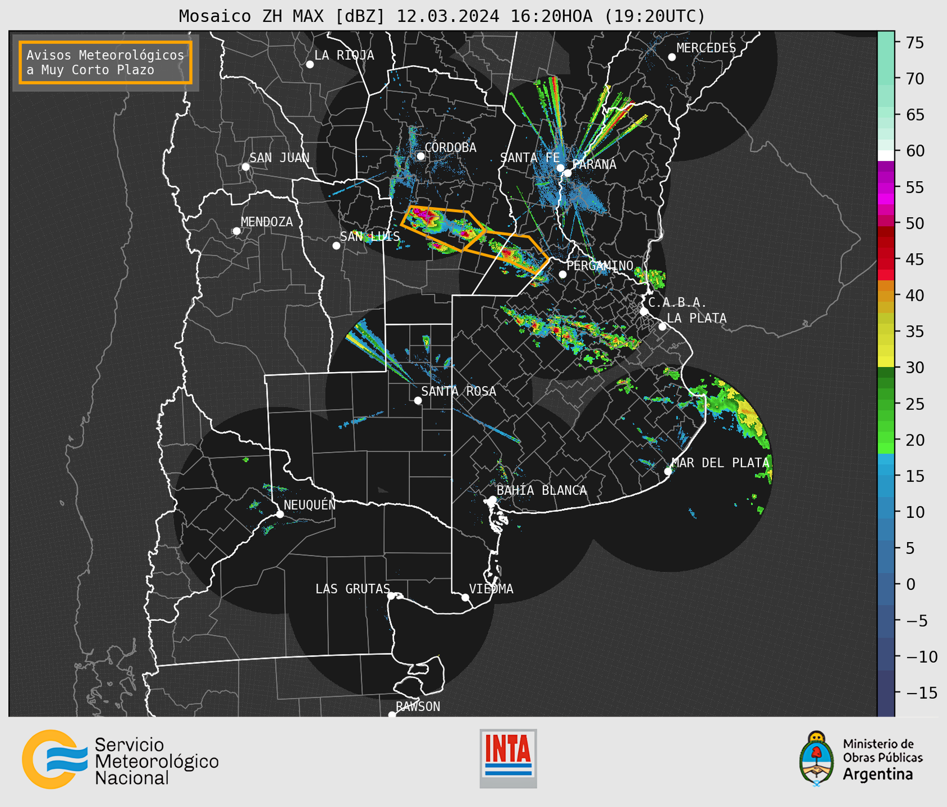The width and height of the screenshot is (947, 807).
Task: Click the Servicio Meteorológico Nacional logo
Action: tap(120, 760)
